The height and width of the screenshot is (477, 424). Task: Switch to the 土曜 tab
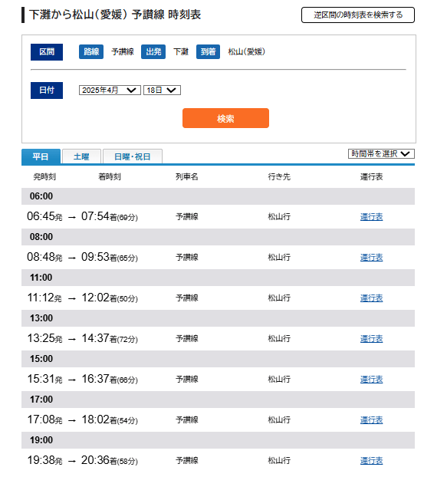81,156
